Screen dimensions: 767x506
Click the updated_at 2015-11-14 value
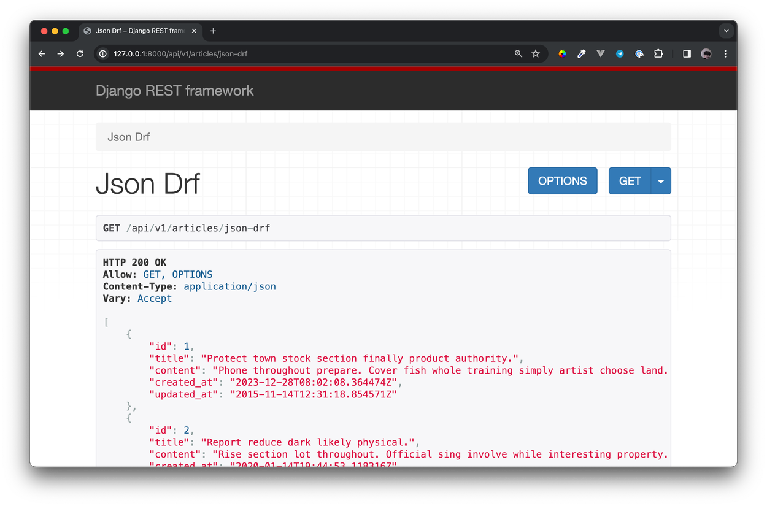coord(313,394)
